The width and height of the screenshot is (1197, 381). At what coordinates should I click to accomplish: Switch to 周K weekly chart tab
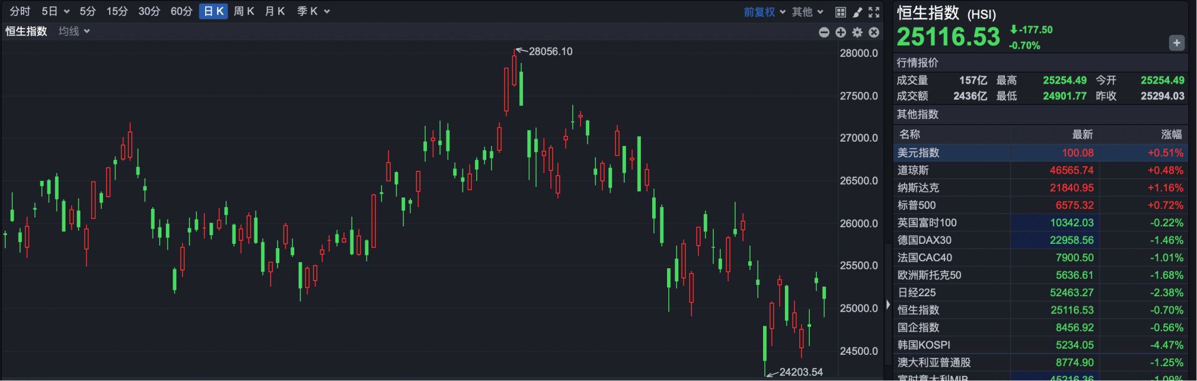[x=244, y=11]
